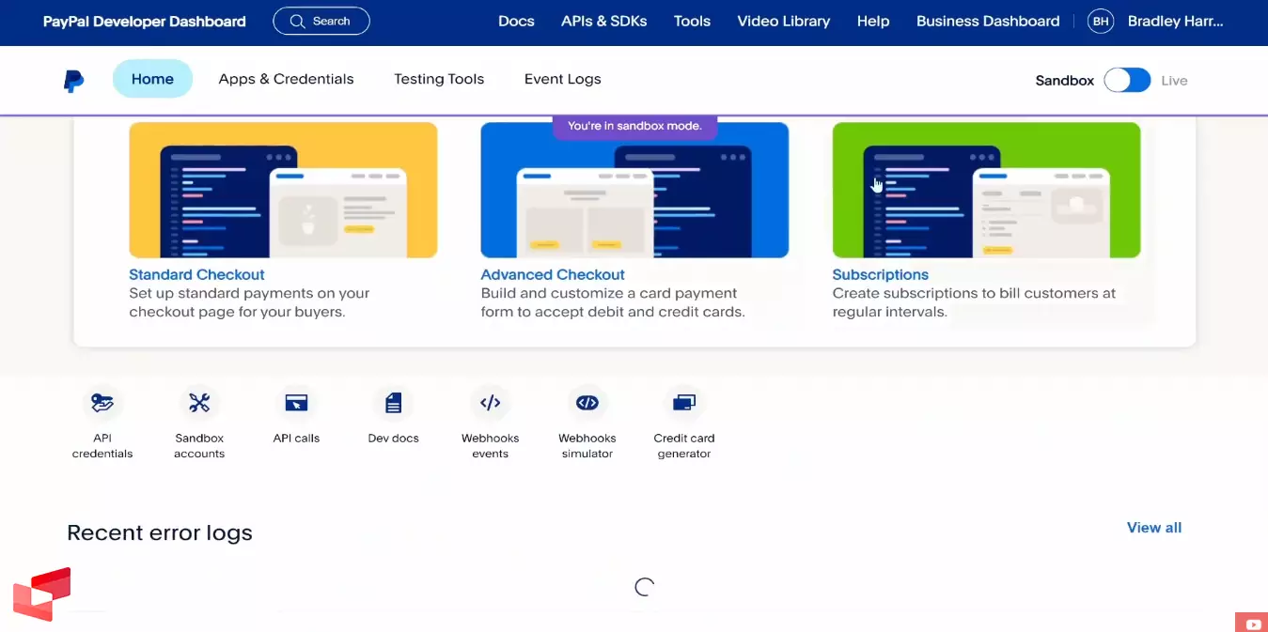Screen dimensions: 1268x632
Task: Open the Standard Checkout link
Action: (196, 274)
